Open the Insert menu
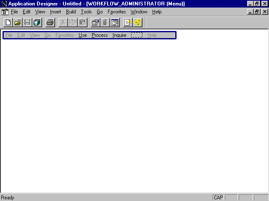The width and height of the screenshot is (269, 201). (55, 12)
